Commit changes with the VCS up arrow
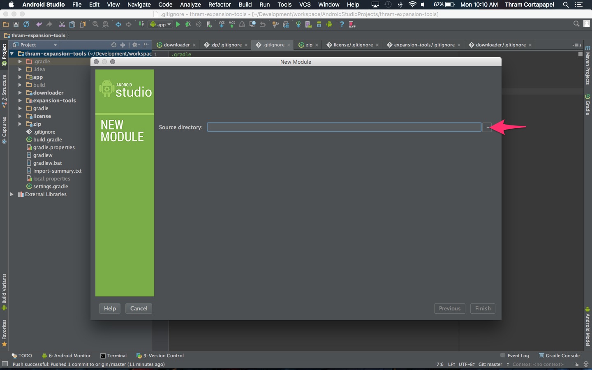 pos(231,24)
